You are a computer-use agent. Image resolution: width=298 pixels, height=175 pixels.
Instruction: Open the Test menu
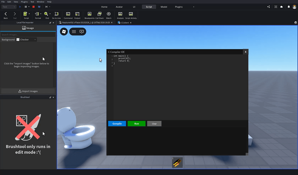[32, 2]
